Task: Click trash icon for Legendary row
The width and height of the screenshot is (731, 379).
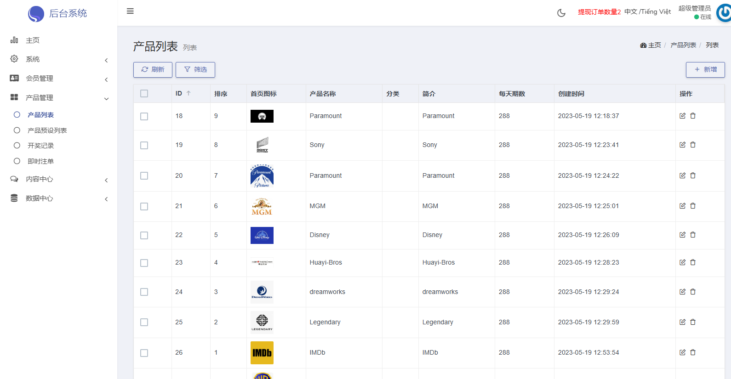Action: click(693, 322)
